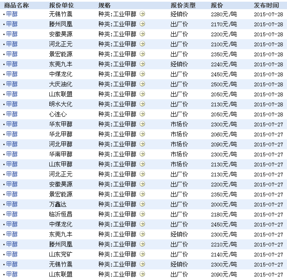
Task: Click 市场价 in the 华南甲醇 row
Action: point(179,154)
